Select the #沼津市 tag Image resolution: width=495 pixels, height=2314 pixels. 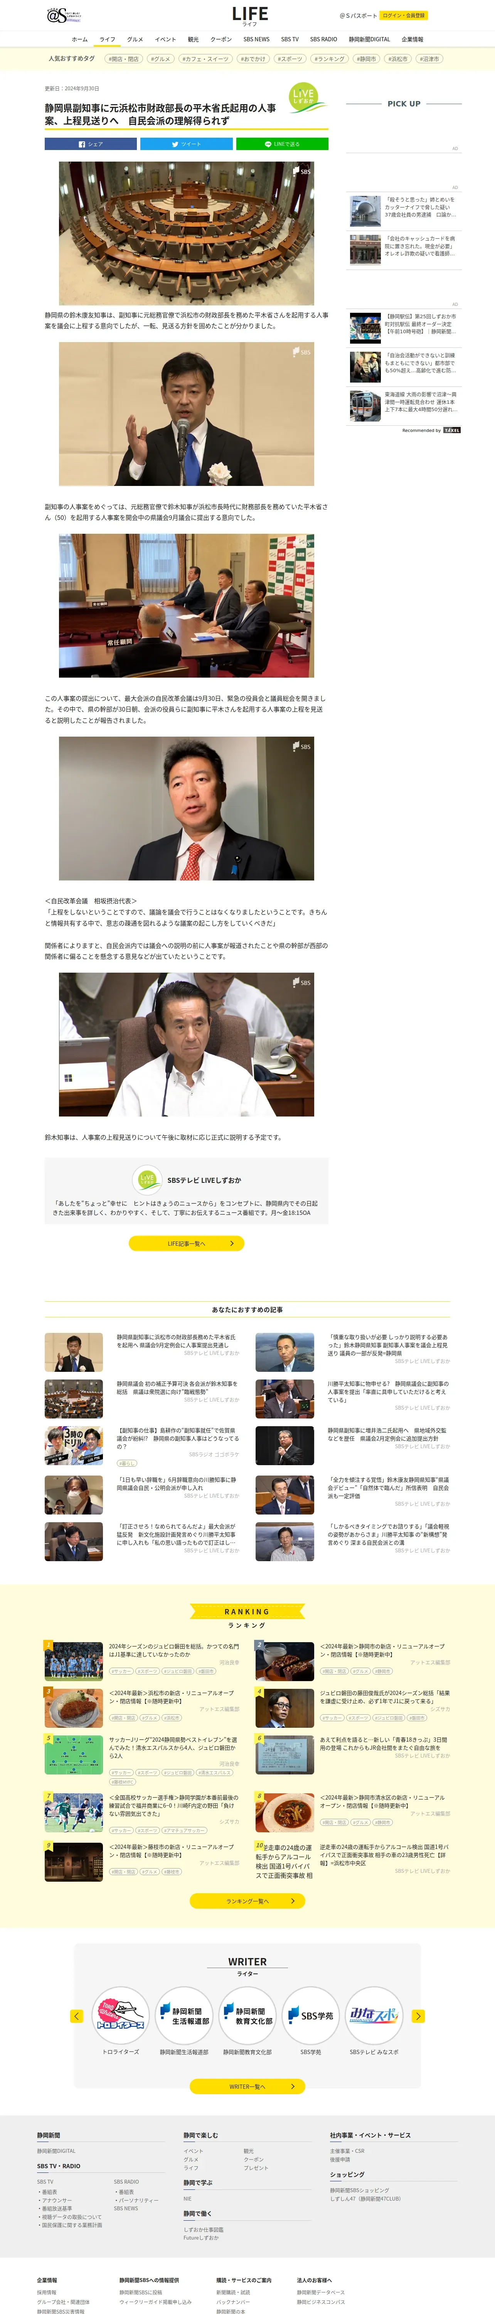point(429,58)
